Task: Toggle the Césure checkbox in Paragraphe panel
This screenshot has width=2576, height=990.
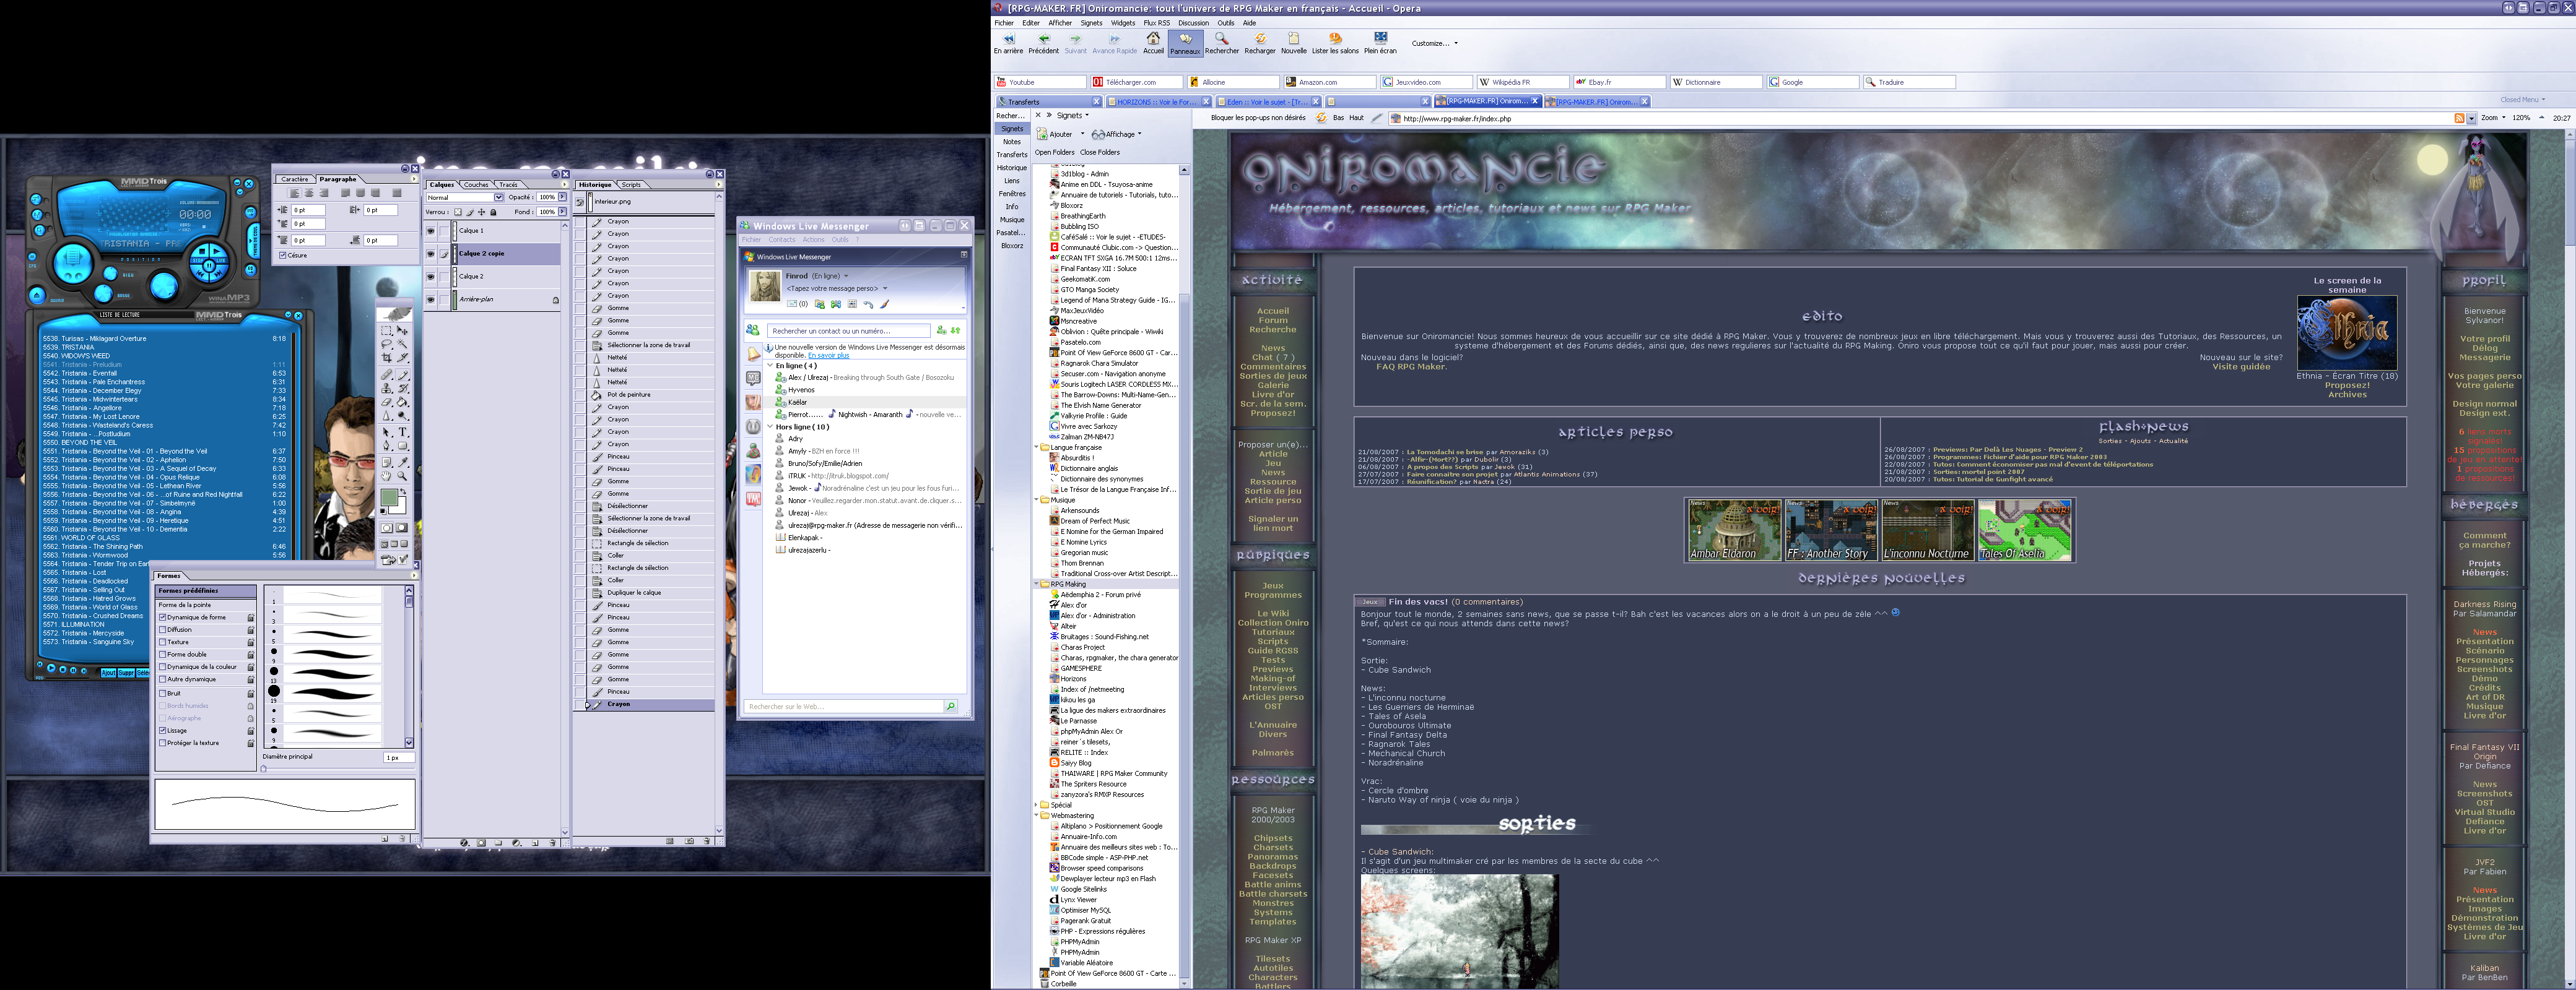Action: click(x=283, y=256)
